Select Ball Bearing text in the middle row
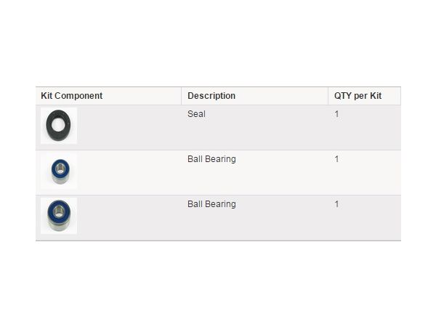436x327 pixels. point(211,158)
